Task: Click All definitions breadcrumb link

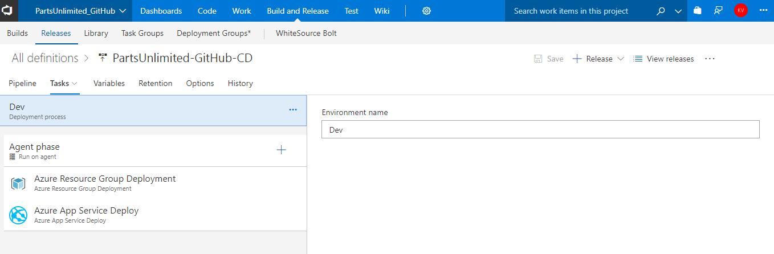Action: [x=45, y=58]
